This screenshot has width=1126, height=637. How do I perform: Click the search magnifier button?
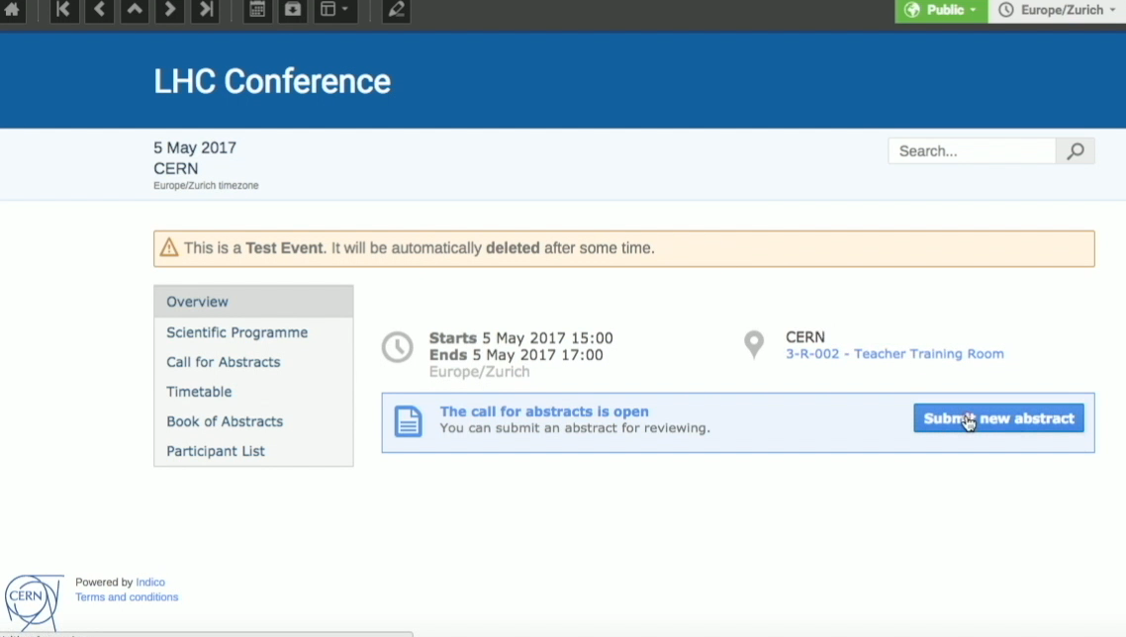[1075, 150]
